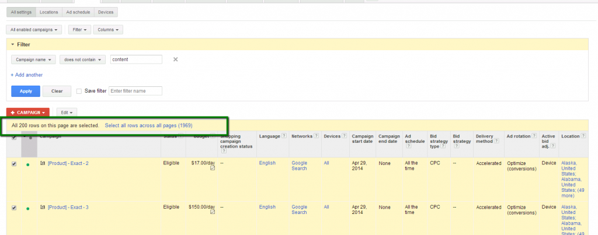Open the All enabled campaigns dropdown
598x235 pixels.
pyautogui.click(x=35, y=30)
